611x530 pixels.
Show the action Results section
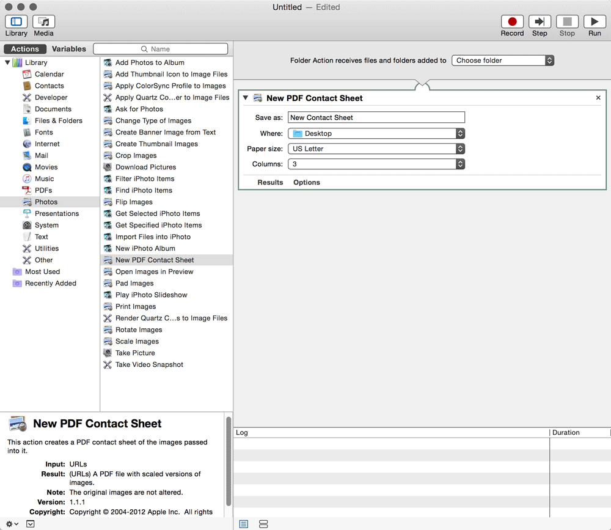[270, 183]
